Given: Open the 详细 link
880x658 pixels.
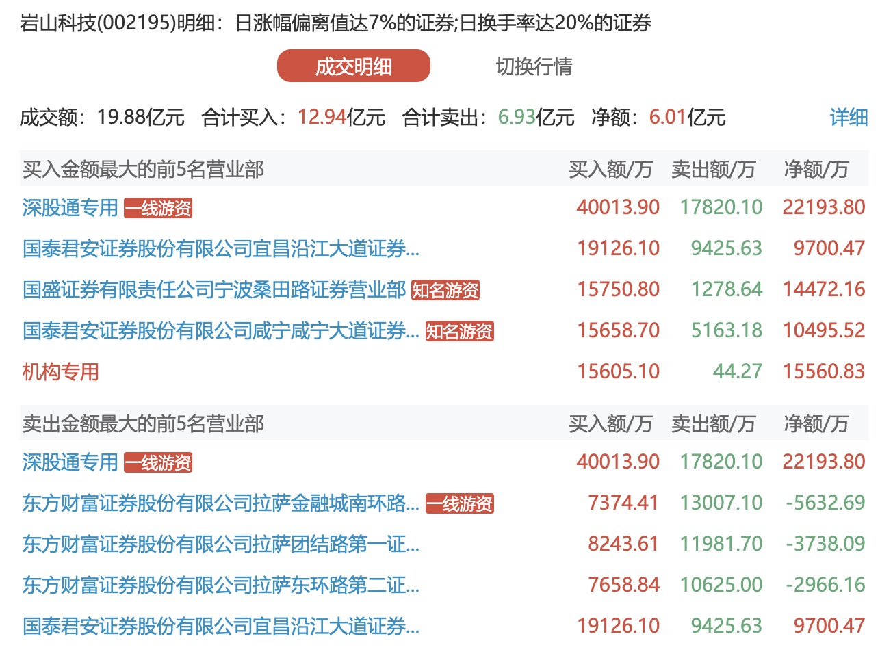Looking at the screenshot, I should tap(849, 118).
